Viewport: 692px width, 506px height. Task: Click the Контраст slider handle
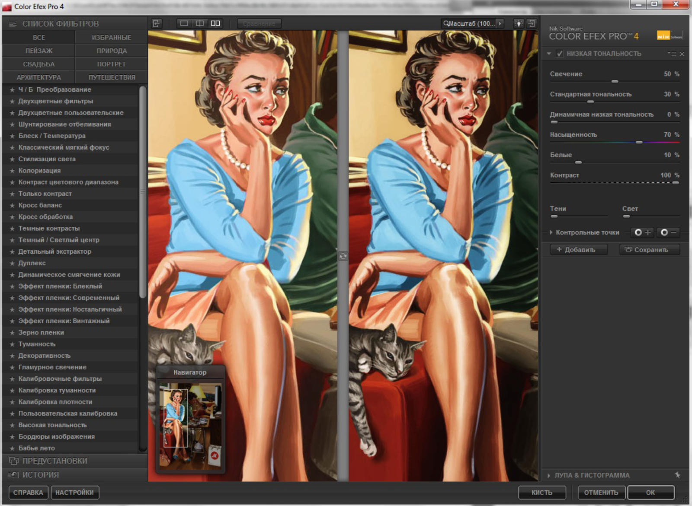[676, 183]
